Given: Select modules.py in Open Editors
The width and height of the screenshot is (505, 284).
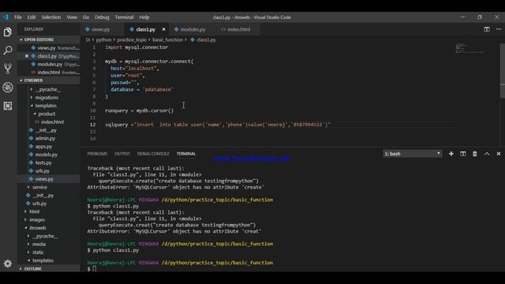Looking at the screenshot, I should (x=50, y=65).
